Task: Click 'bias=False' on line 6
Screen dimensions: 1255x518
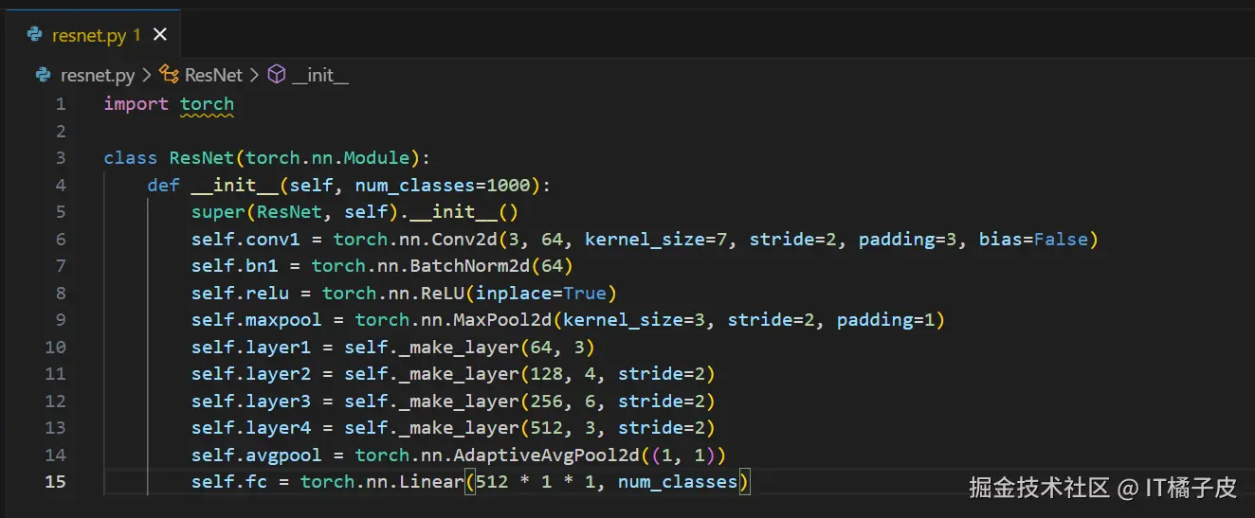Action: pos(1033,239)
